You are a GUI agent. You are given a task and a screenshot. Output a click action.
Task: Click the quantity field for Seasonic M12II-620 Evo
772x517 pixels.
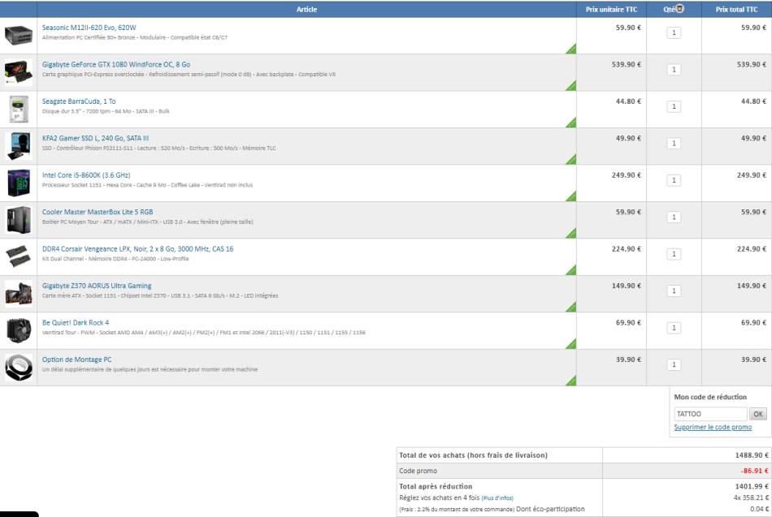tap(674, 33)
